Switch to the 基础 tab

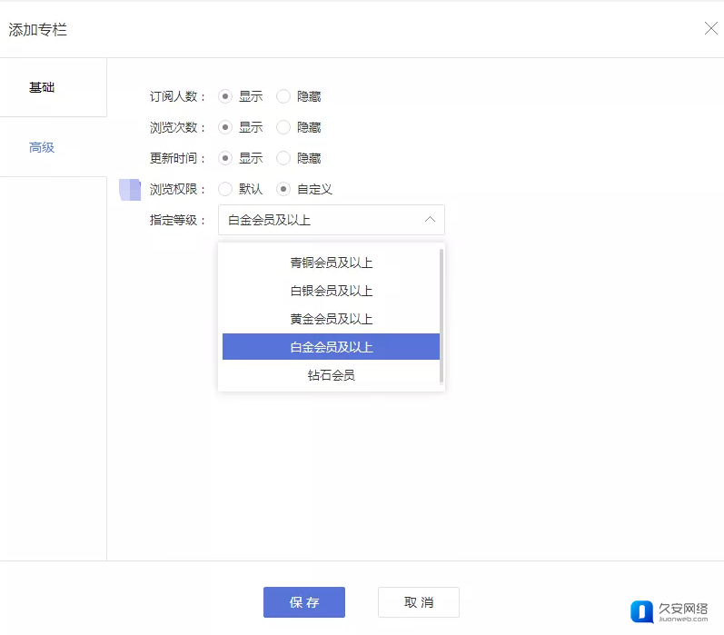tap(42, 88)
